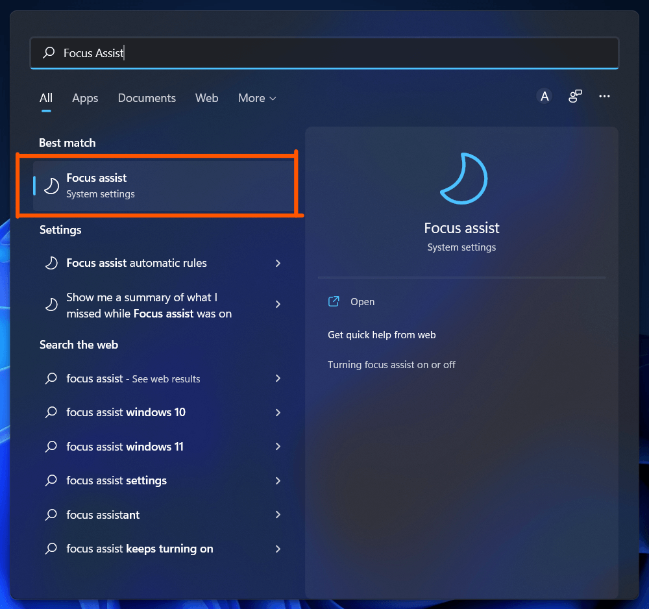This screenshot has height=609, width=649.
Task: Click moon icon beside Focus assist automatic rules
Action: click(51, 263)
